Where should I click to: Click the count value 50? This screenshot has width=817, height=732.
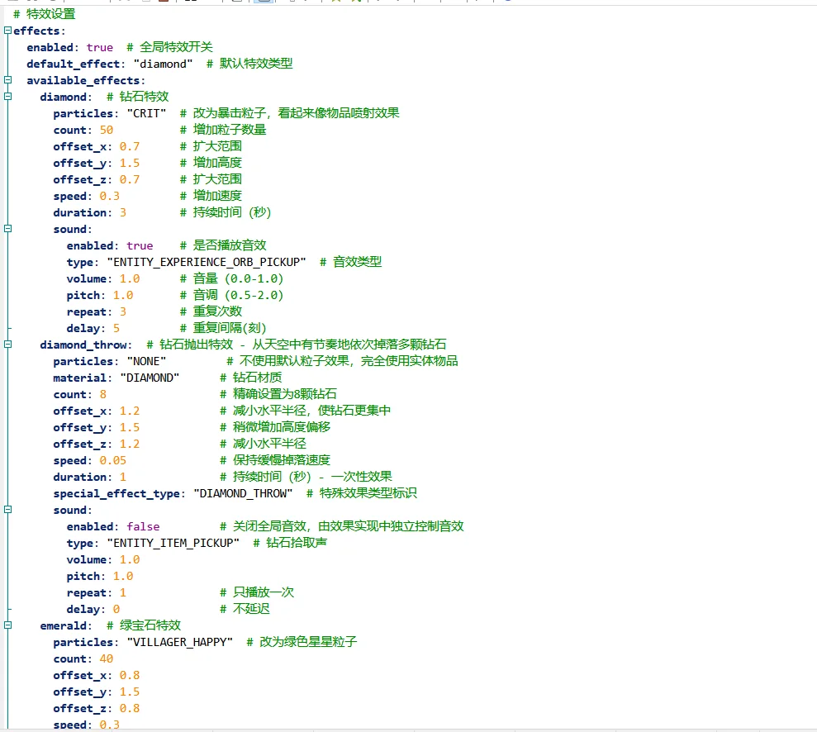coord(107,131)
